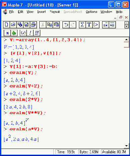Save worksheet using the floppy disk icon
This screenshot has width=130, height=156.
coord(27,25)
